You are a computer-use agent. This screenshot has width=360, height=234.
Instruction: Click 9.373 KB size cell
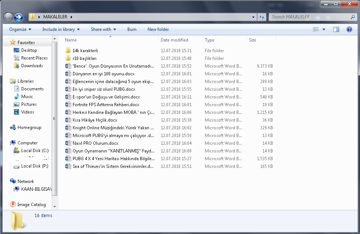point(265,66)
